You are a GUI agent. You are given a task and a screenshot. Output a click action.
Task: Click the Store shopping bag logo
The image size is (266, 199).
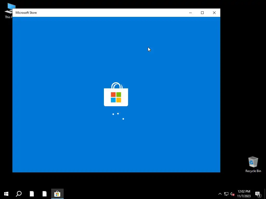pos(116,94)
